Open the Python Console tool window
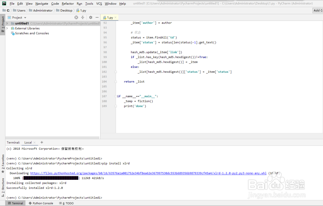This screenshot has width=323, height=206. [41, 203]
